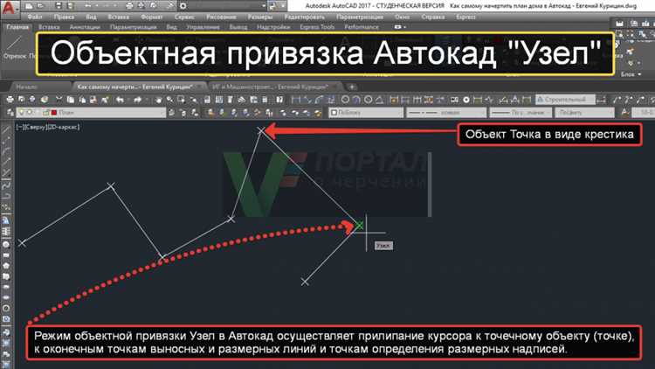Select the Отрезок line tool on ribbon
Screen dimensions: 655x369
pos(15,47)
